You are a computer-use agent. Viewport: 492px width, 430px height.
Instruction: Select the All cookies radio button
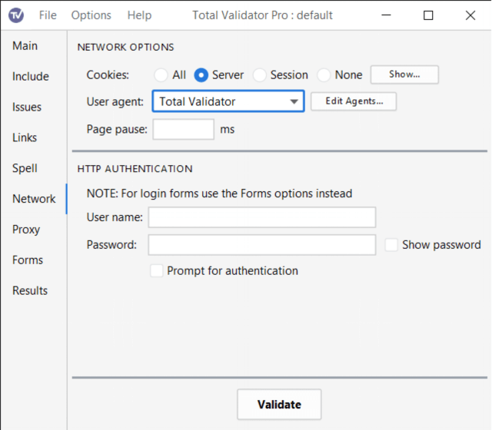[161, 75]
